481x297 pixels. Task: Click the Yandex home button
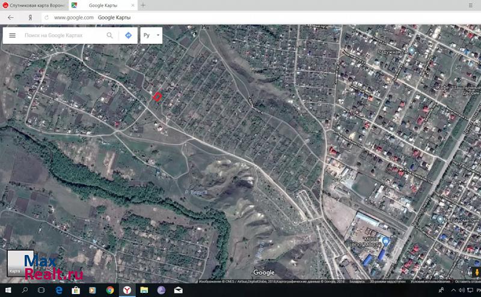[30, 17]
